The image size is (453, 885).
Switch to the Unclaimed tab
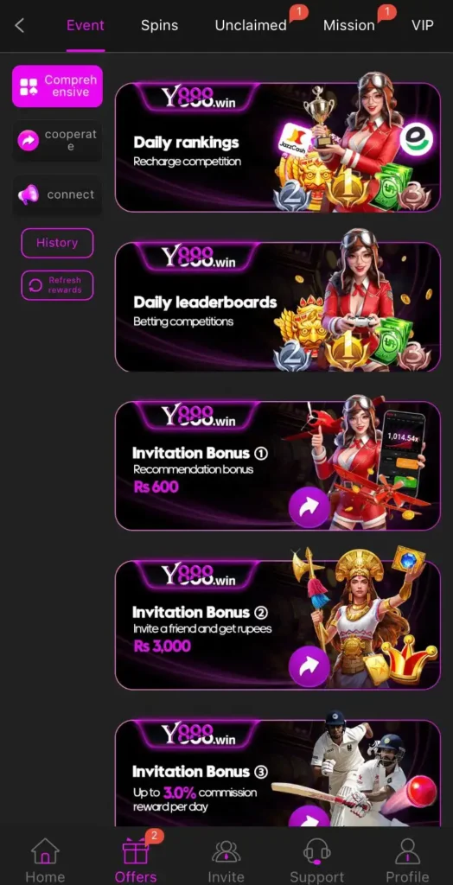(251, 25)
